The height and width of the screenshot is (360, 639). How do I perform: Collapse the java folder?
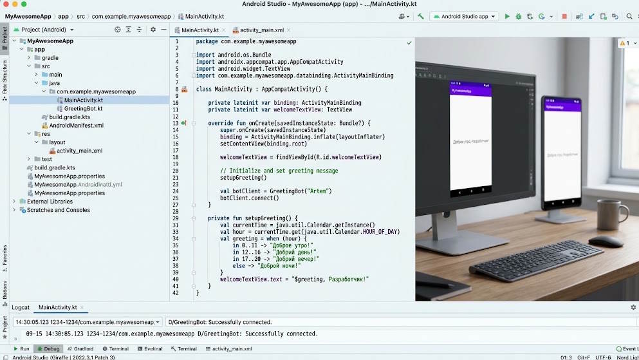36,83
